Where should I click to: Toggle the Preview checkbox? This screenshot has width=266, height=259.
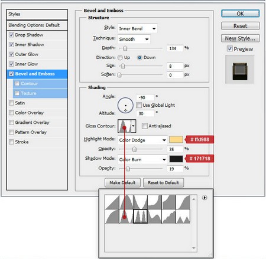point(229,48)
